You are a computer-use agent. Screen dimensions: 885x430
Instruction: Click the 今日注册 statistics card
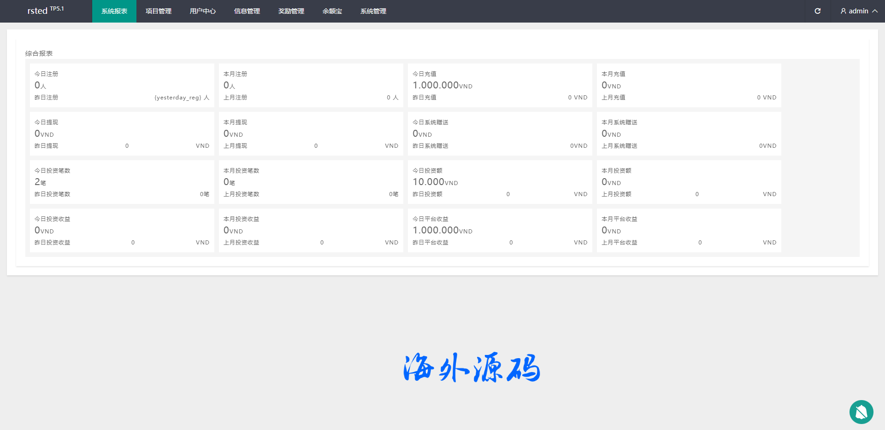point(122,86)
